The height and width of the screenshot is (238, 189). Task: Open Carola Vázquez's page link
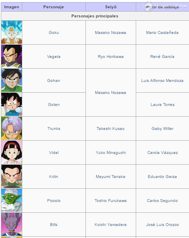[x=163, y=153]
